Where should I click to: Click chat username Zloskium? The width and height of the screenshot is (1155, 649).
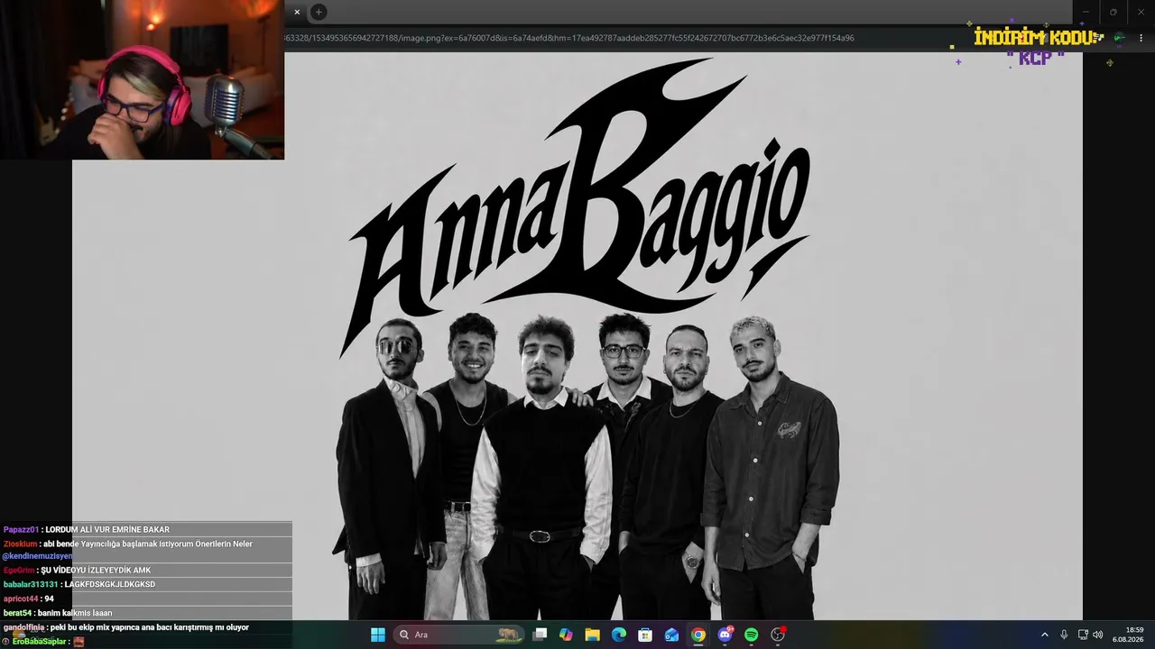point(20,544)
